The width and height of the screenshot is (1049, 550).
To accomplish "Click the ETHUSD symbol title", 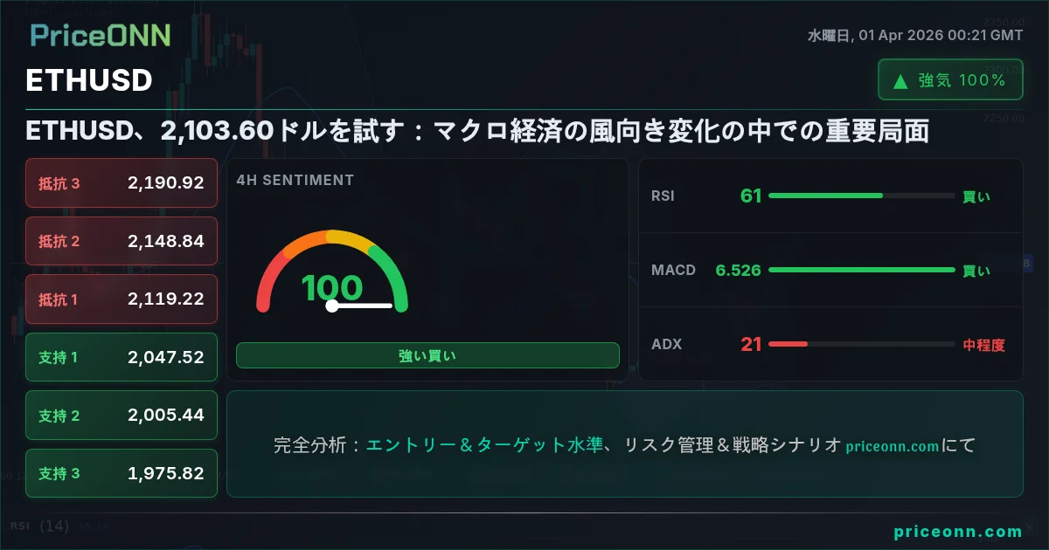I will [x=89, y=80].
